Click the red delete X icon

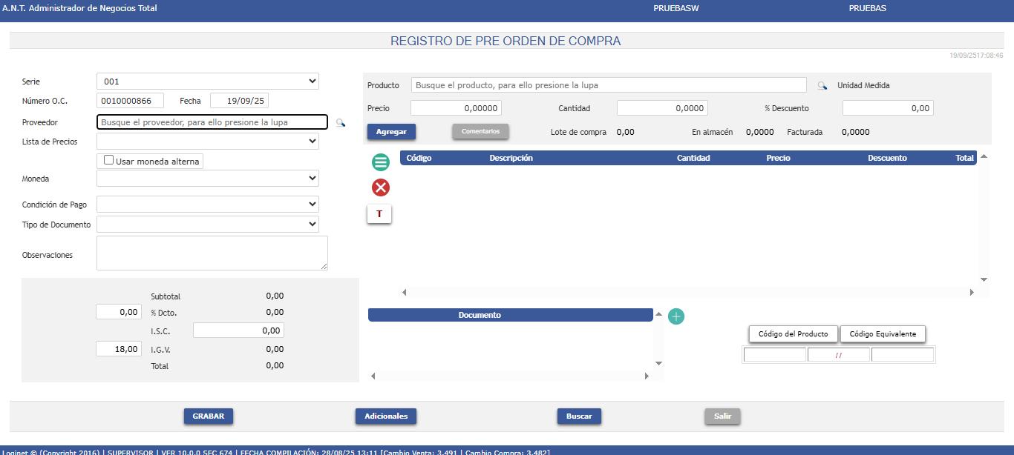tap(381, 187)
